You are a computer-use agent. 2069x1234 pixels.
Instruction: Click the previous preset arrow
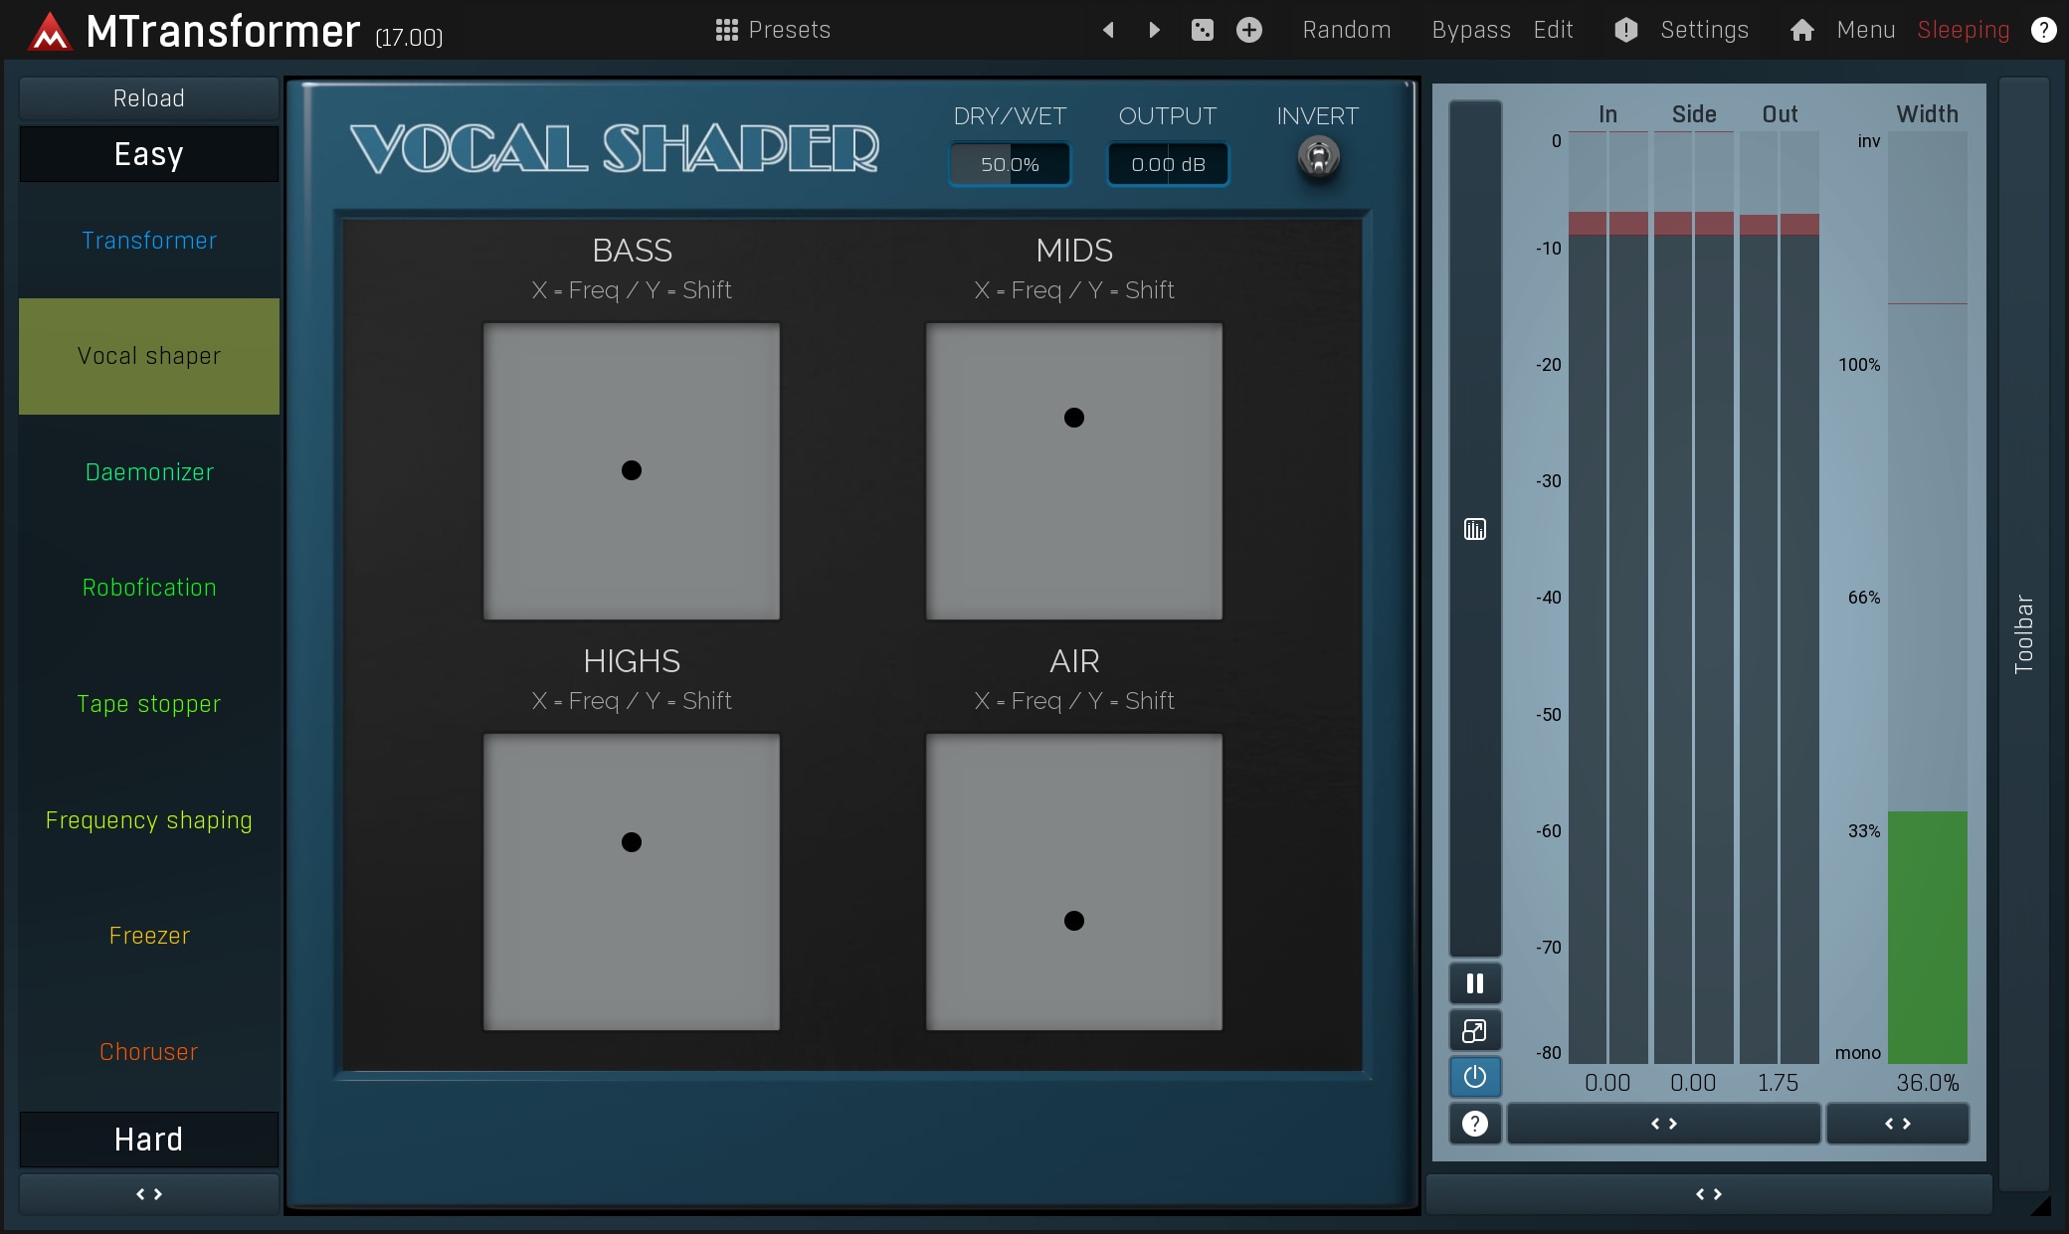1108,30
